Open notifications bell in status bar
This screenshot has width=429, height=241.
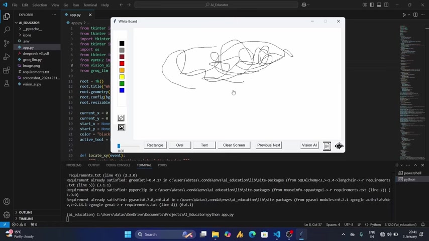tap(422, 224)
